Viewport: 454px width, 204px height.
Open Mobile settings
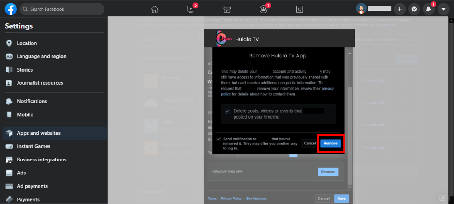click(54, 115)
